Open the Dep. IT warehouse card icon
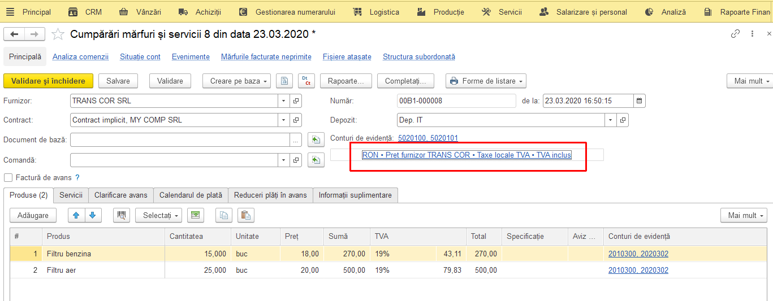This screenshot has width=773, height=301. pyautogui.click(x=623, y=120)
